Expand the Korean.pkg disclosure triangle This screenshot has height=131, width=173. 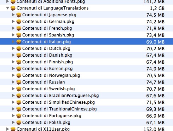coord(13,69)
